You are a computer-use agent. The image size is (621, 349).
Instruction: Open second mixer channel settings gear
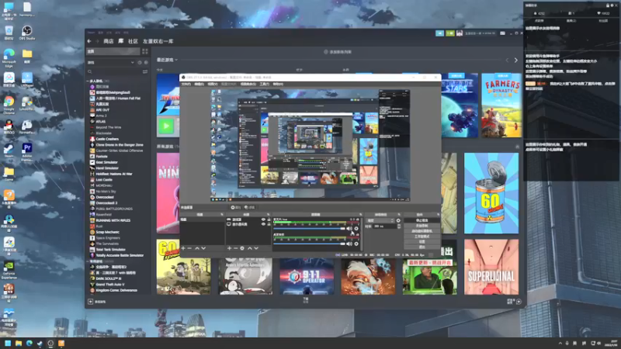pyautogui.click(x=356, y=244)
